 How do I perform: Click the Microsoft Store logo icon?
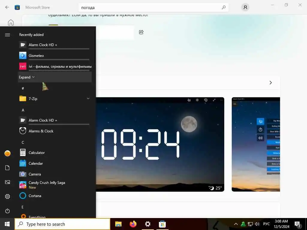coord(17,7)
